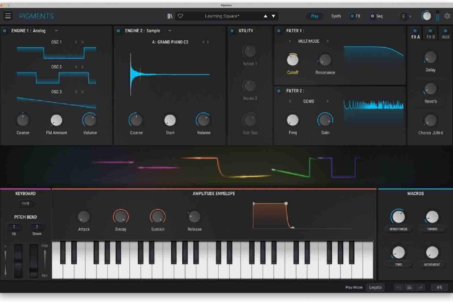The width and height of the screenshot is (453, 302).
Task: Expand the Engine 2 Sample type dropdown
Action: pos(170,31)
